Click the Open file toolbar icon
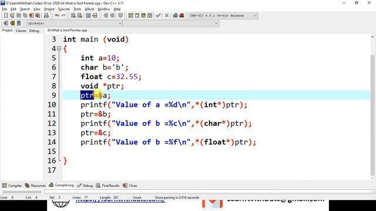The height and width of the screenshot is (211, 376). [12, 16]
